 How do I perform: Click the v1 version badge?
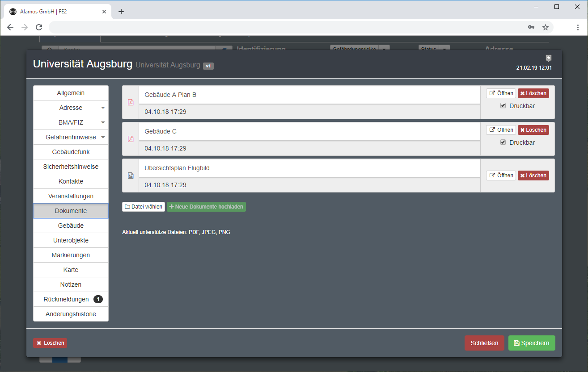pyautogui.click(x=208, y=66)
